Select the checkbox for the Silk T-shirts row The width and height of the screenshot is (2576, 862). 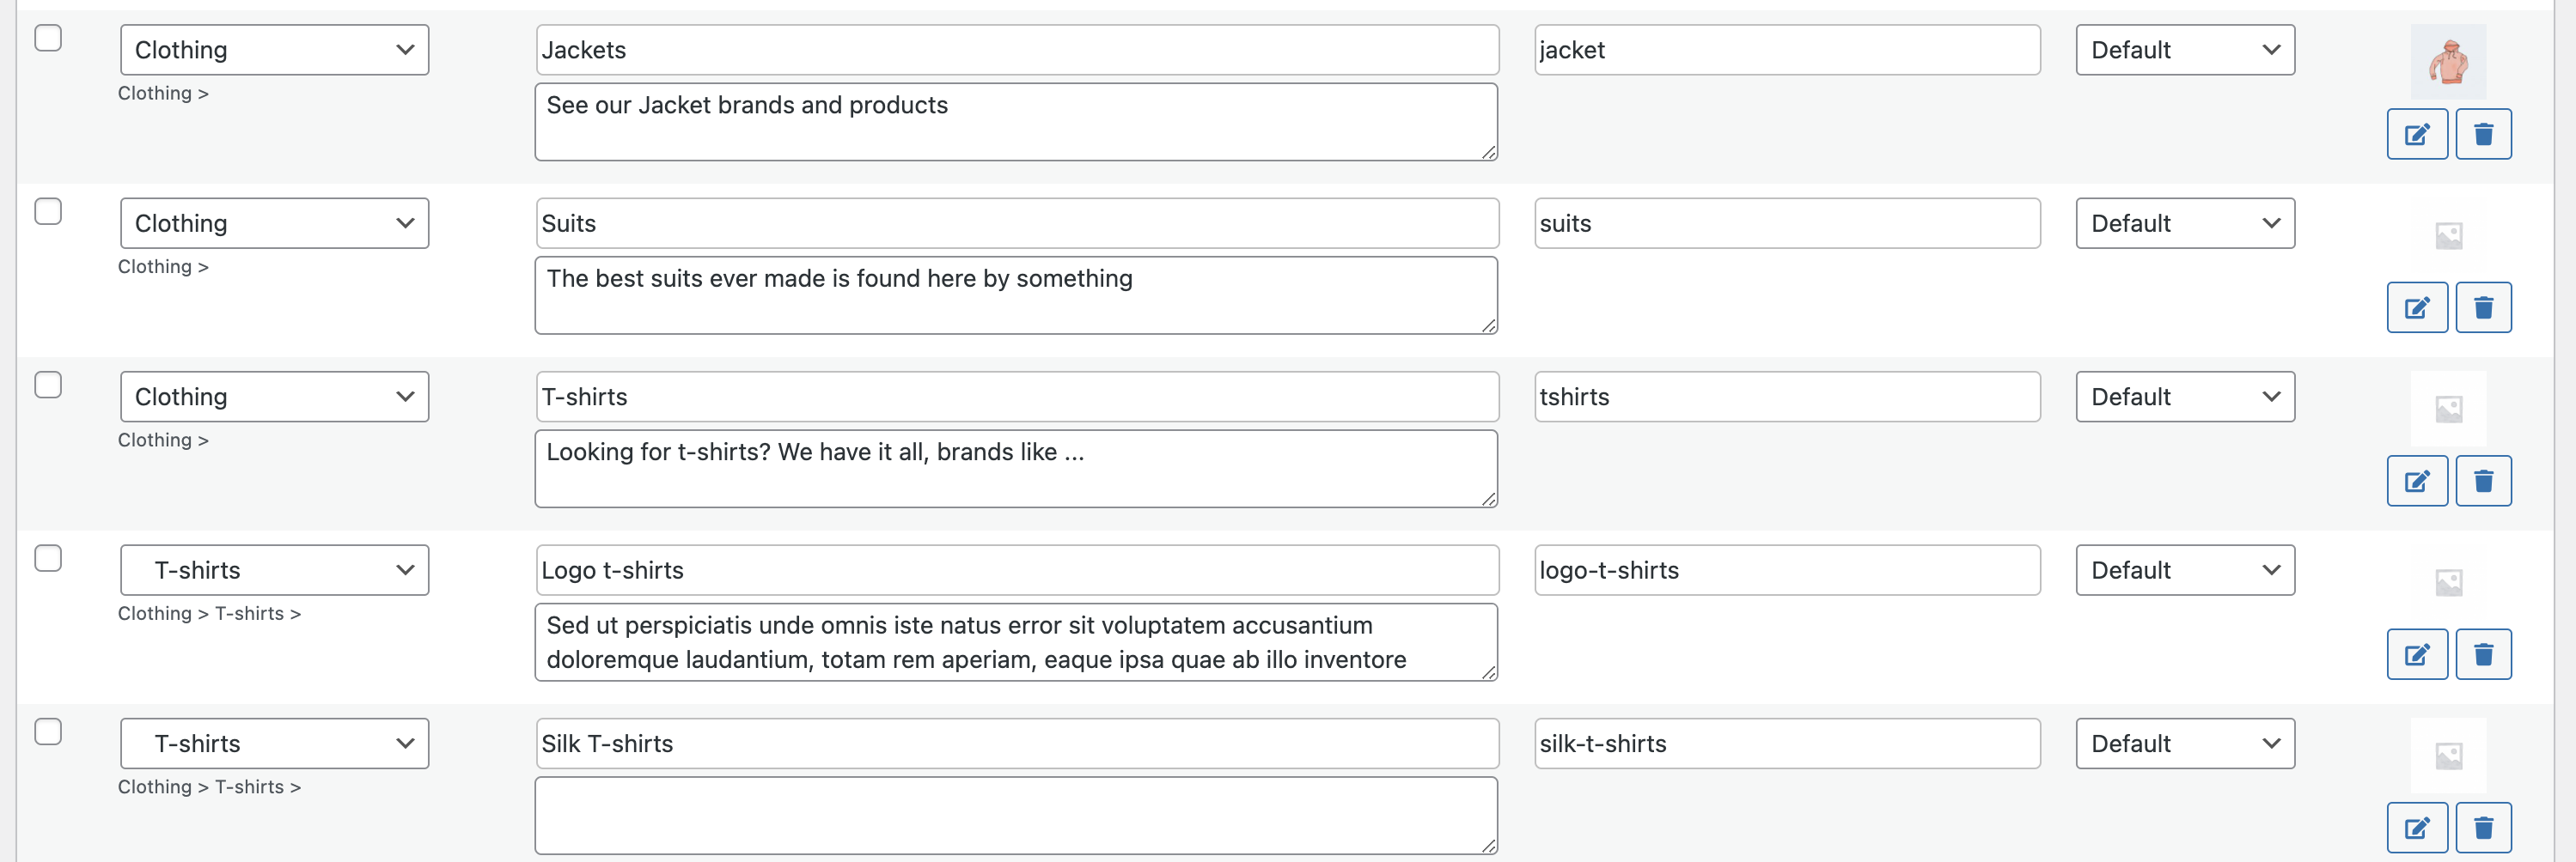(47, 731)
